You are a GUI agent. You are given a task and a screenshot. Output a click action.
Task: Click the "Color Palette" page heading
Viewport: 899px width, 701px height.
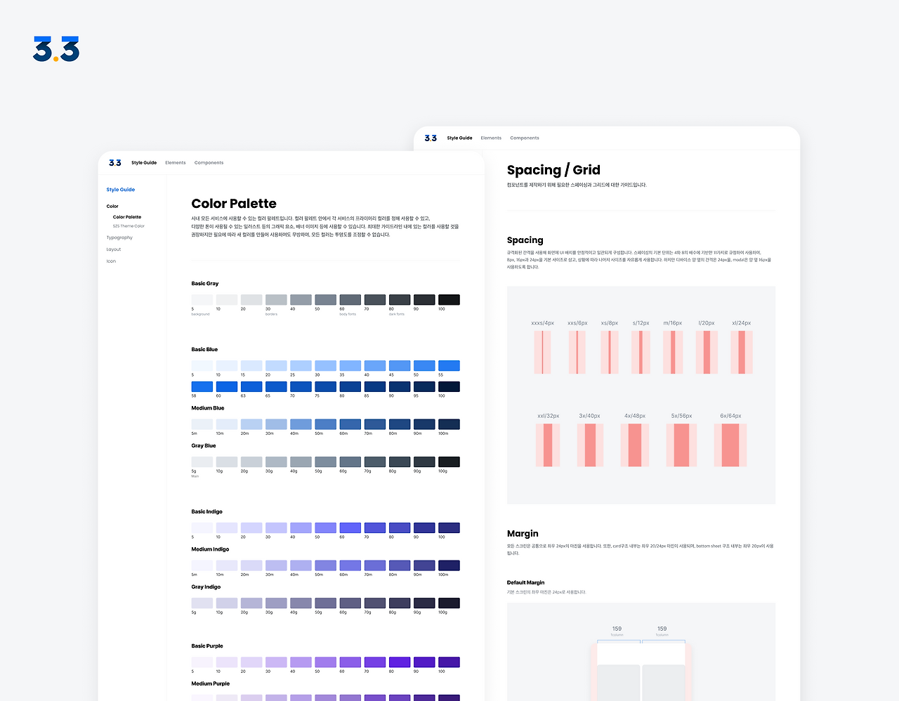click(x=234, y=204)
